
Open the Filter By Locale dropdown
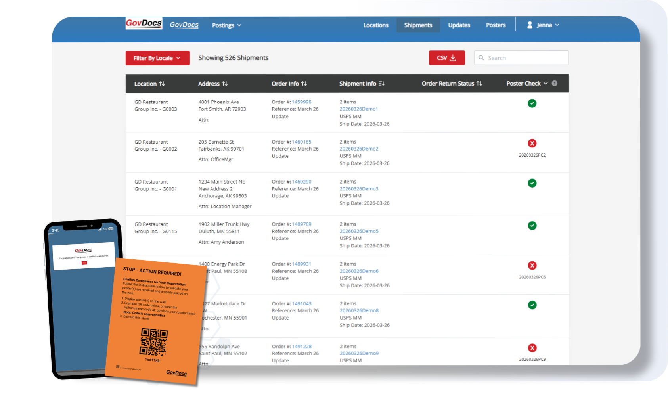(x=157, y=58)
